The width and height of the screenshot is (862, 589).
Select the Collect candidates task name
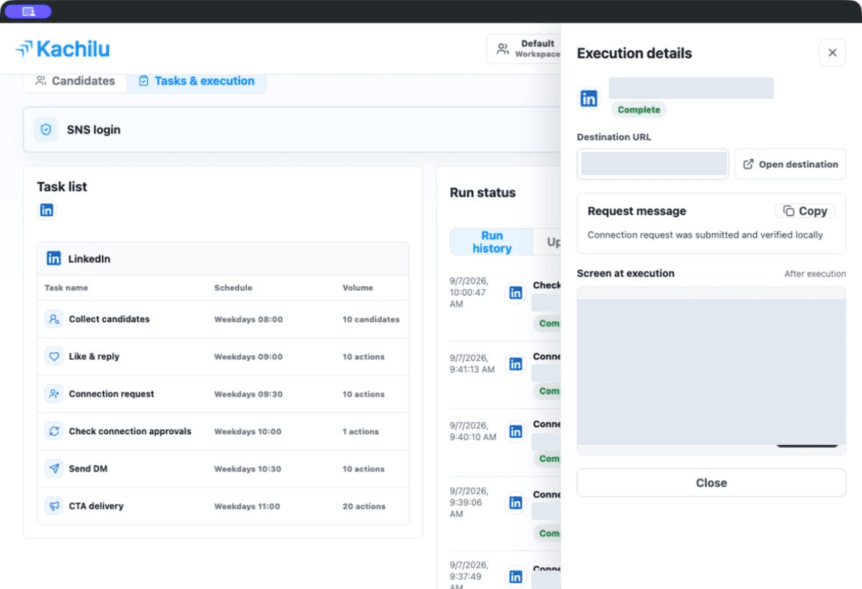(109, 319)
